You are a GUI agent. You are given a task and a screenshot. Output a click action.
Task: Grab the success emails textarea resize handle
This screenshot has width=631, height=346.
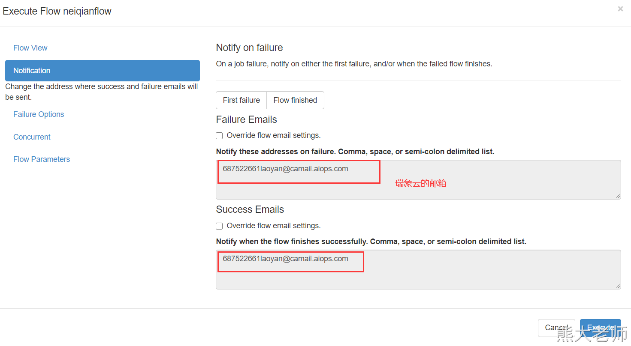617,286
